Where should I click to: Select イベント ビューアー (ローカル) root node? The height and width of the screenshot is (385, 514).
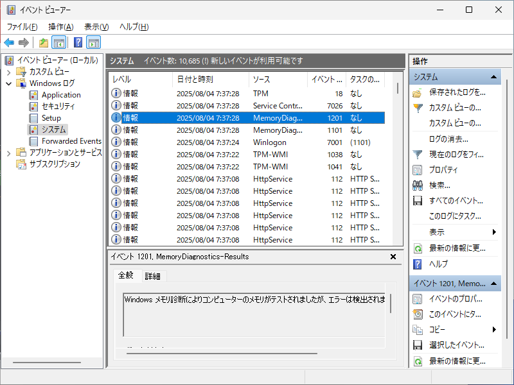57,60
